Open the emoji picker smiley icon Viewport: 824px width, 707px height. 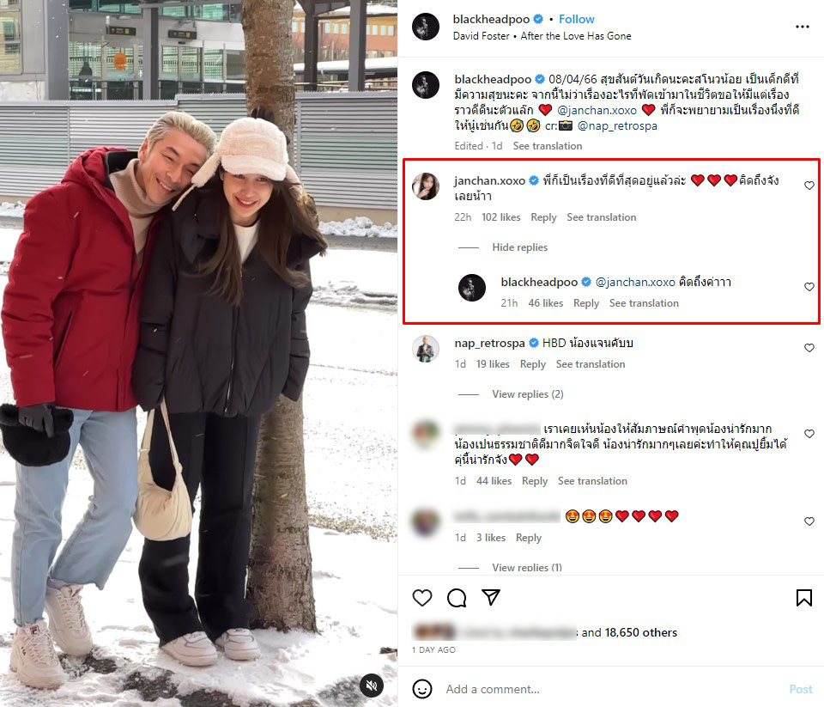(x=422, y=689)
